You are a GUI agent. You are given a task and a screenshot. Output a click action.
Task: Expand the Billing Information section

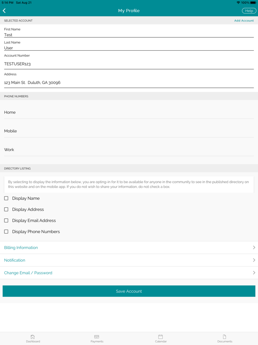click(129, 247)
